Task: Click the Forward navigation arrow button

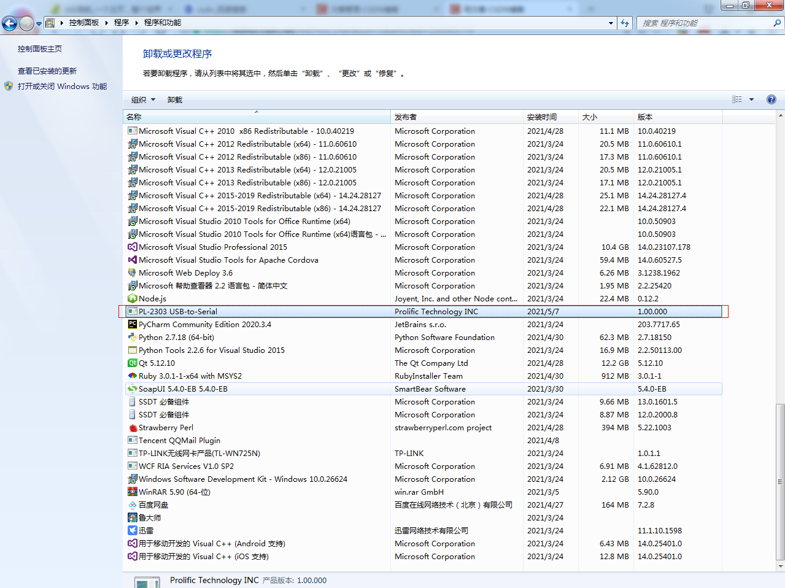Action: [x=26, y=23]
